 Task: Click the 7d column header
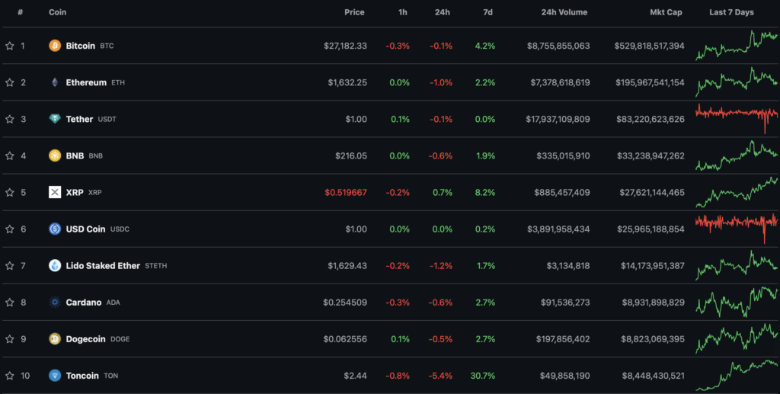tap(487, 12)
